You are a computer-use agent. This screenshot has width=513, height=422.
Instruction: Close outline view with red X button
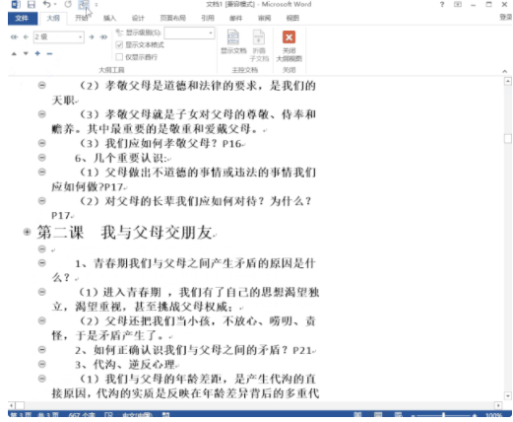(x=289, y=45)
